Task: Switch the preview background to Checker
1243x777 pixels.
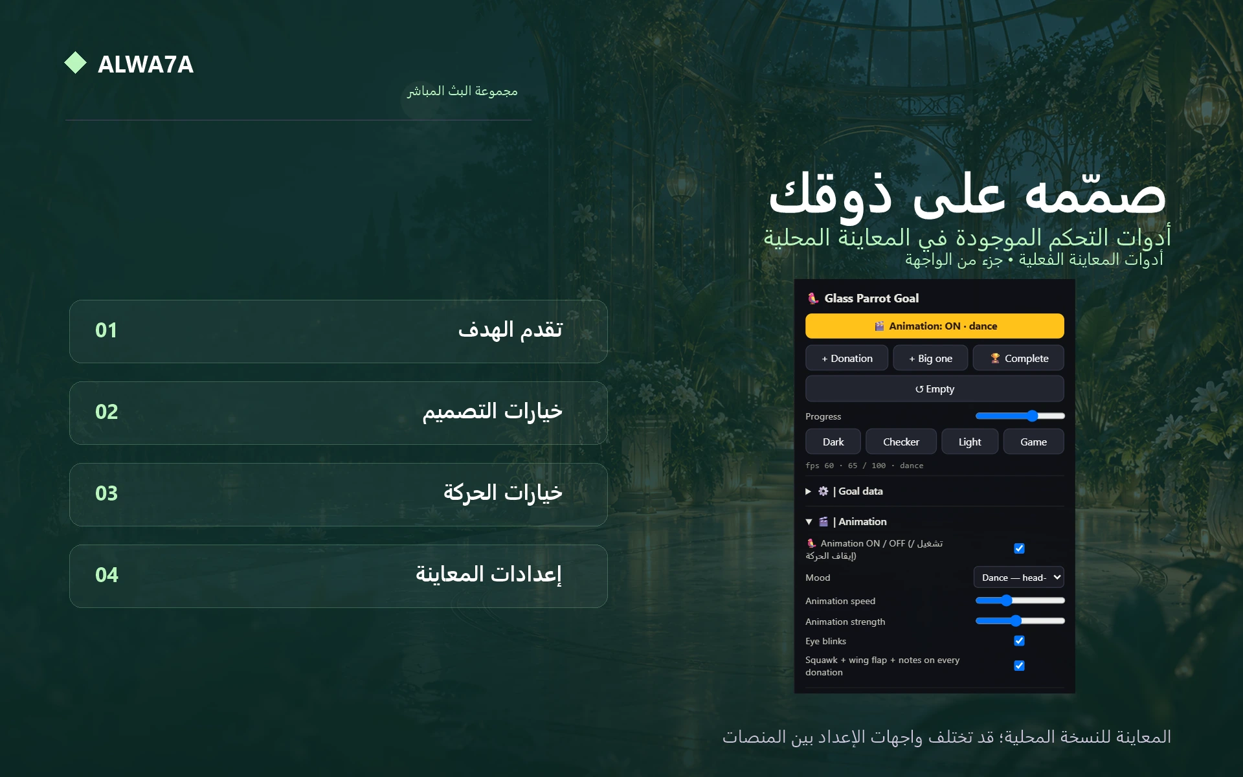Action: click(x=901, y=442)
